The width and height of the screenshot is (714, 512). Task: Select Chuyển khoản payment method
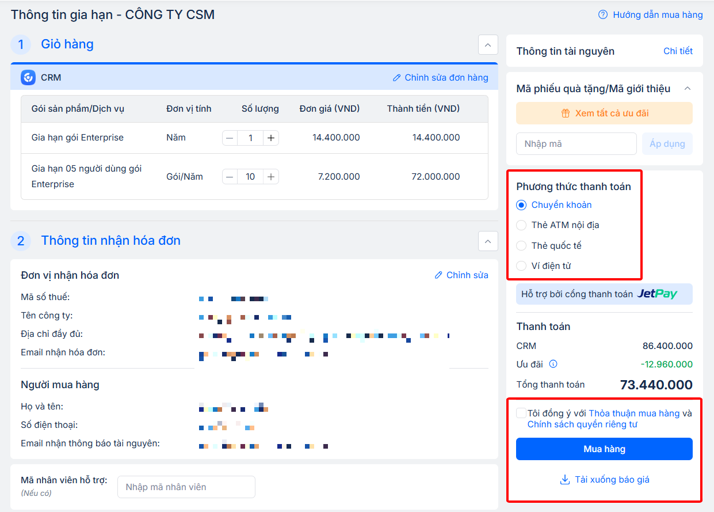coord(521,205)
